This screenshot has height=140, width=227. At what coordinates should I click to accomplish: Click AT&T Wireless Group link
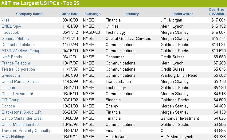[21, 51]
